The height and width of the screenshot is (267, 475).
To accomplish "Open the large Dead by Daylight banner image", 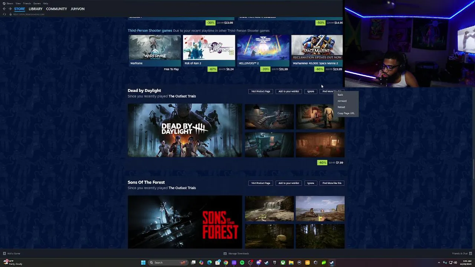I will pos(185,131).
